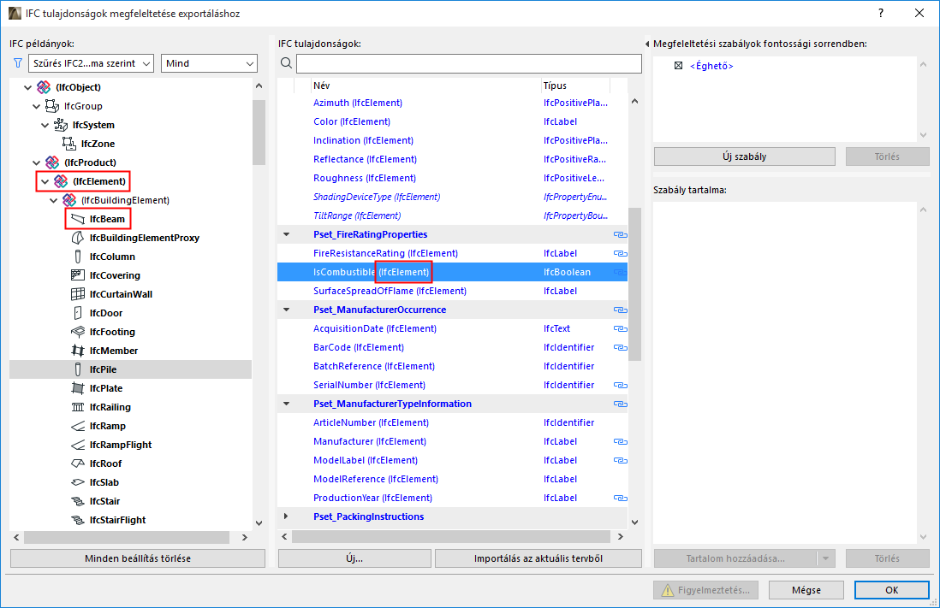Collapse the IfcSystem tree node
Screen dimensions: 940x608
coord(45,125)
